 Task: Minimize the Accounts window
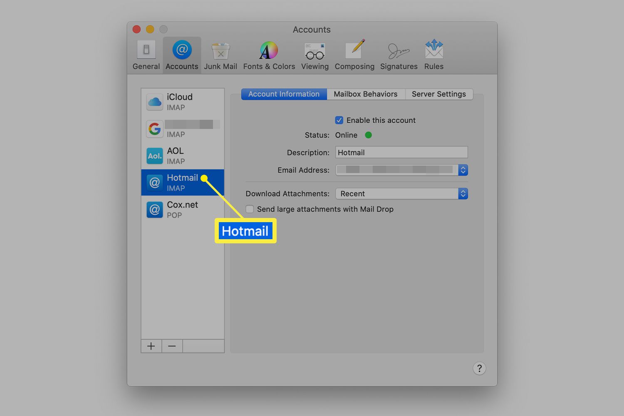tap(150, 29)
